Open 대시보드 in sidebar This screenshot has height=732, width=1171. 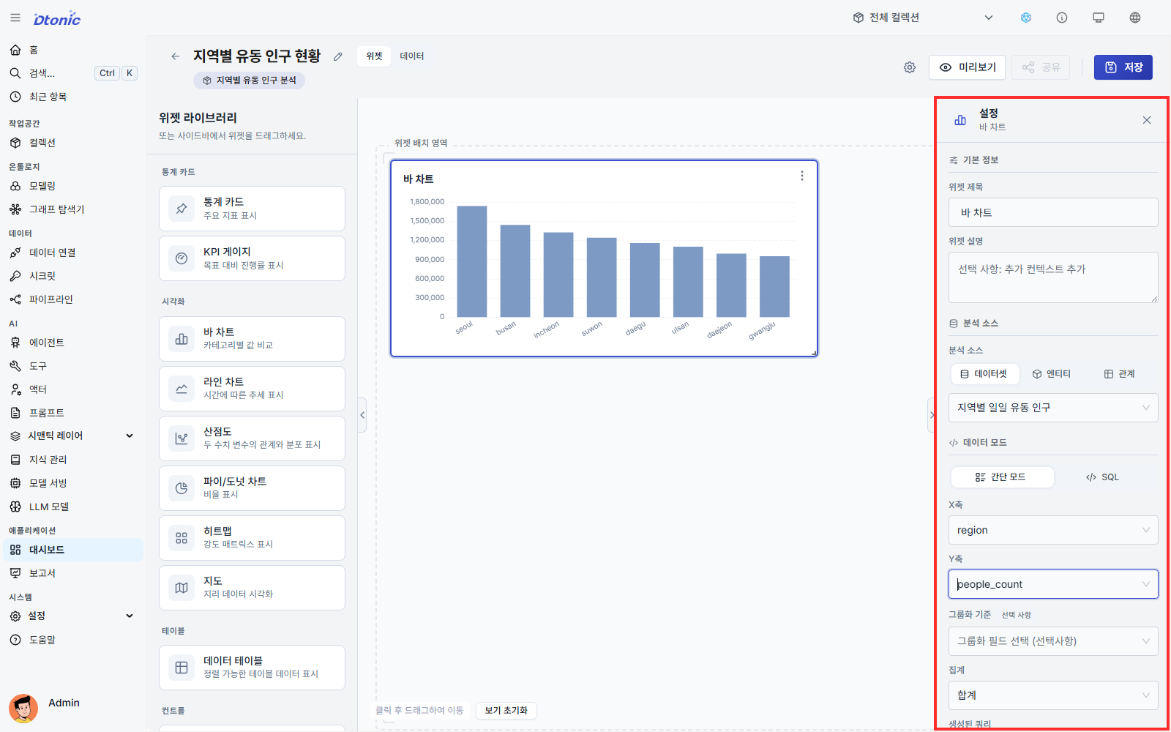[73, 550]
